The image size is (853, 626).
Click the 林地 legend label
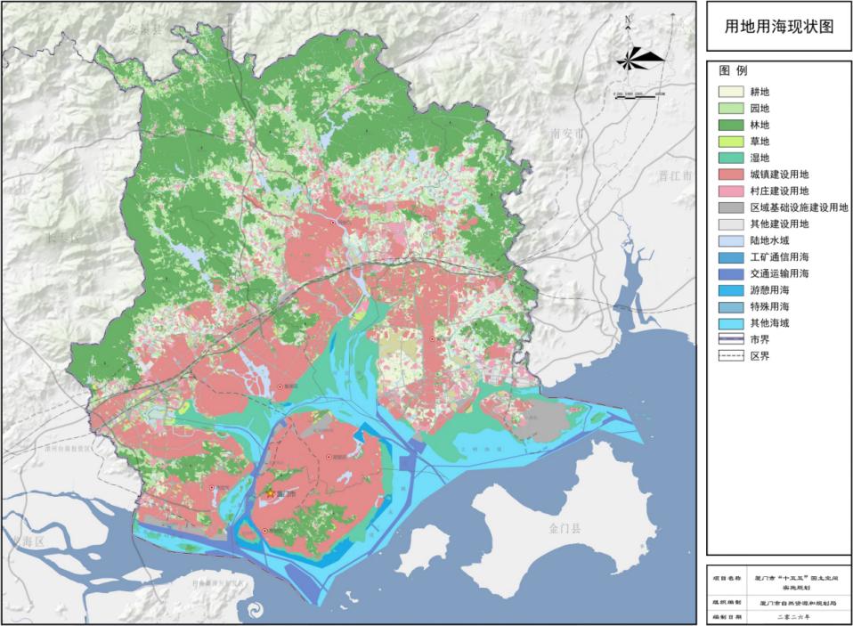coord(760,125)
